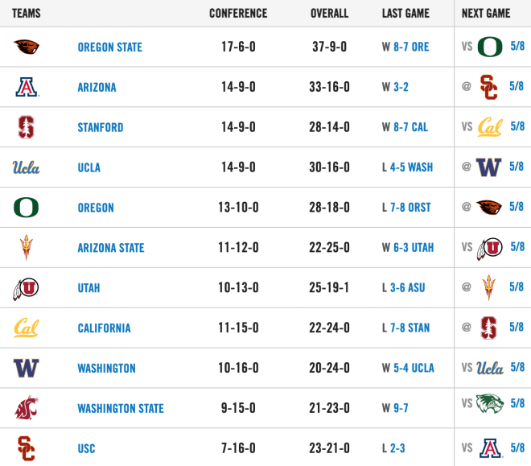Click the Utah Valley wolverine logo in Next Game

pyautogui.click(x=490, y=403)
